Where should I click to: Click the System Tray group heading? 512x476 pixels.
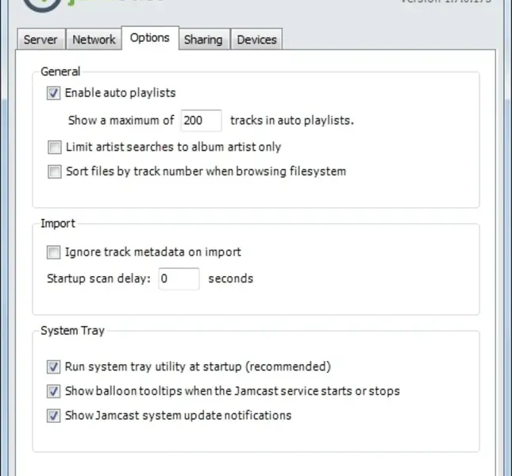pos(72,331)
